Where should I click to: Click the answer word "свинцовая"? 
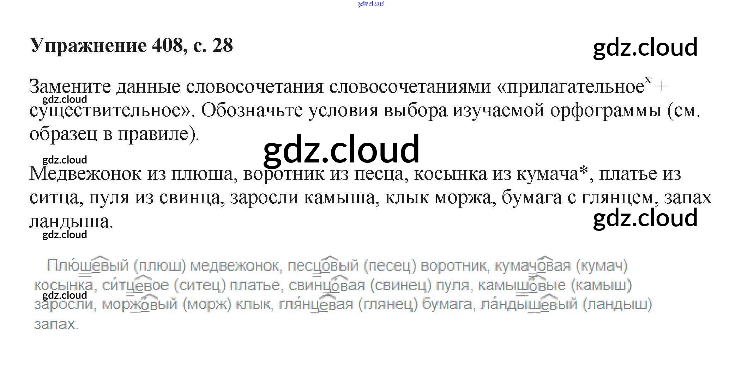point(326,285)
